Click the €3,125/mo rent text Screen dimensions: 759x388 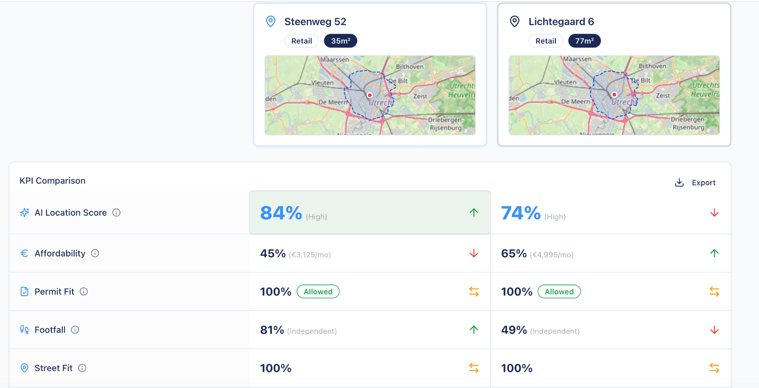pyautogui.click(x=310, y=255)
